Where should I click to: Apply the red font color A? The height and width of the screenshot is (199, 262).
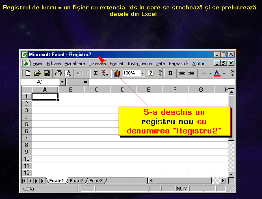coord(217,73)
